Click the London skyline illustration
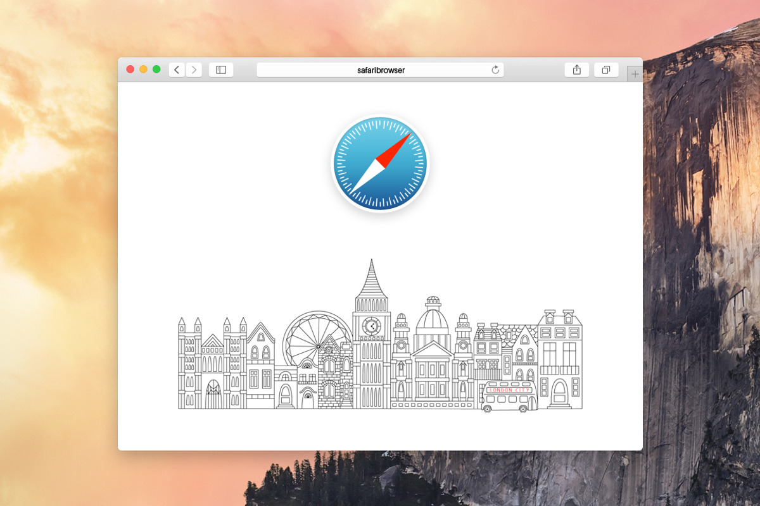 (380, 335)
